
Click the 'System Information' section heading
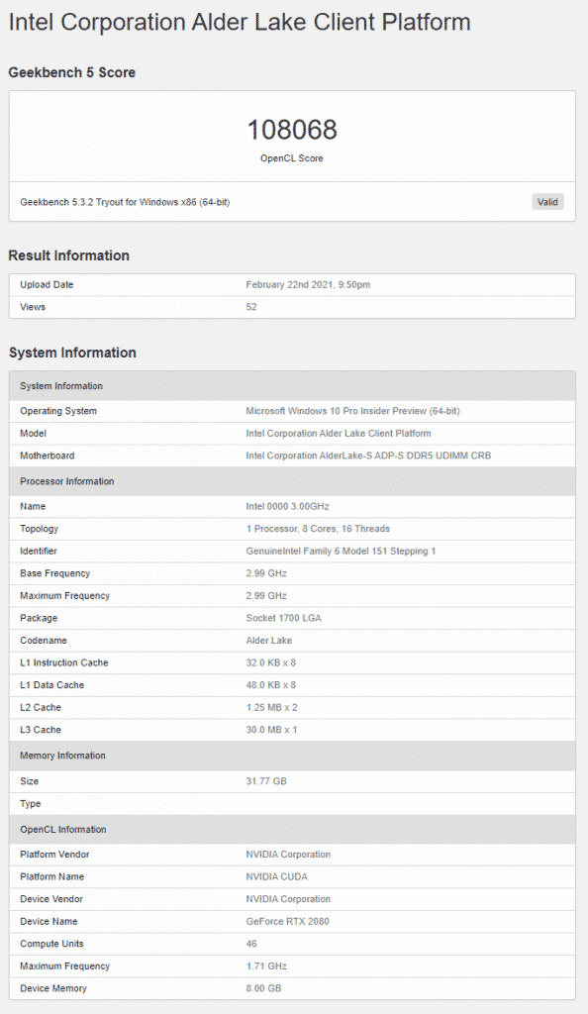pos(72,353)
